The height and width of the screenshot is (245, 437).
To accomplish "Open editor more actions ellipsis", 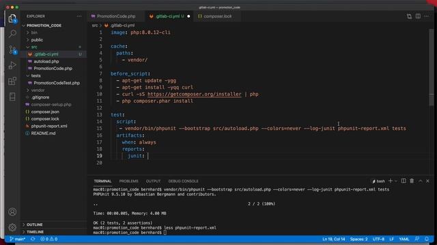I will coord(426,16).
